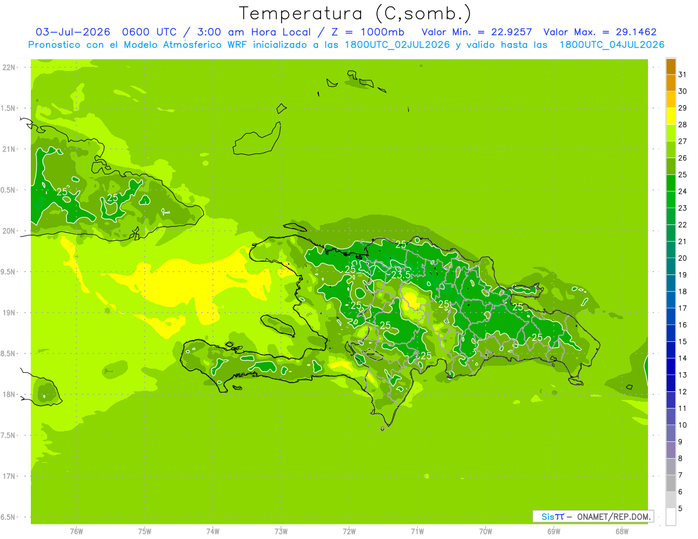
Task: Pick the light gray legend swatch between 5 and 6
Action: point(671,500)
